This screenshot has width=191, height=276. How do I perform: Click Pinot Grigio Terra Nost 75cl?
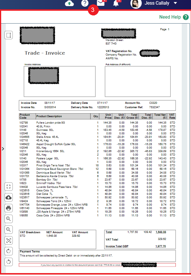point(53,165)
